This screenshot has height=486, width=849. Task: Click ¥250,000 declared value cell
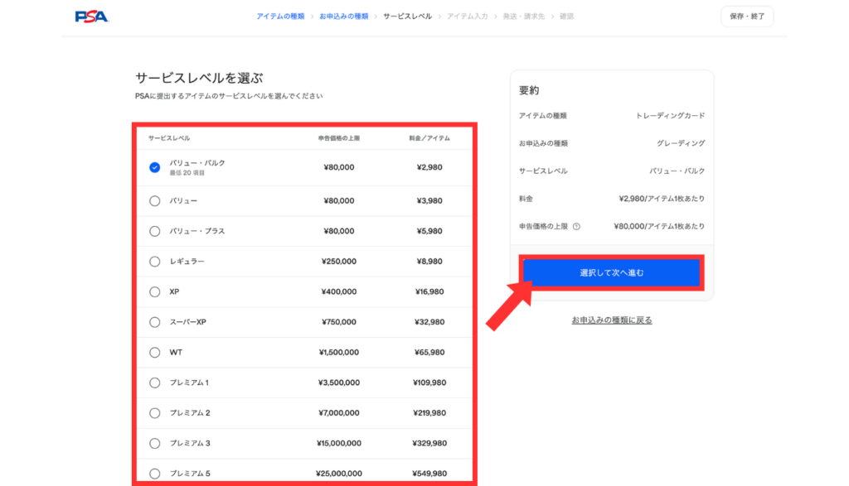pos(339,262)
